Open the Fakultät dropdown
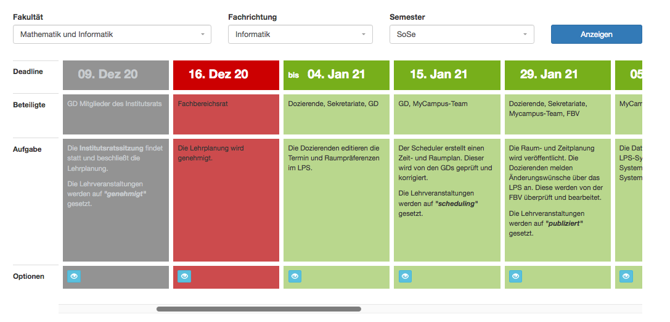 [x=112, y=34]
